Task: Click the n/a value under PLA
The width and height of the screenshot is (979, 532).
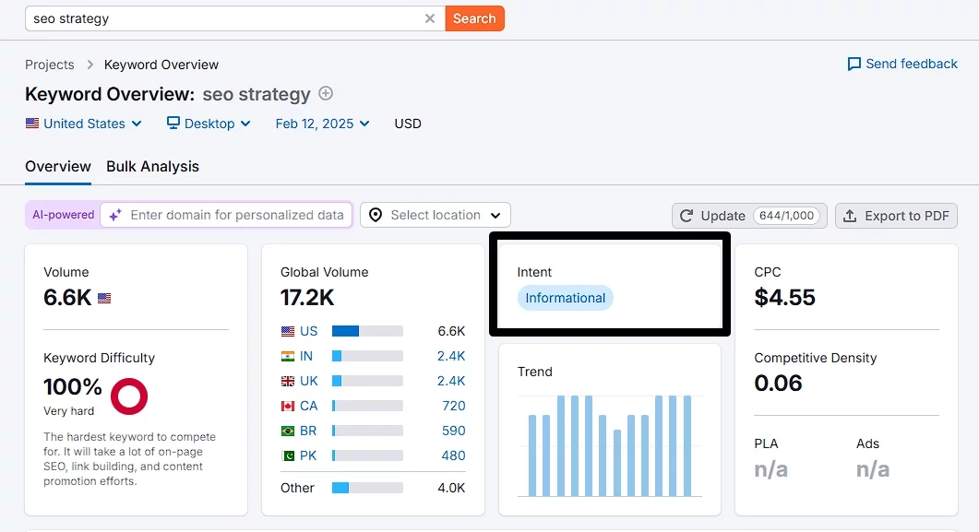Action: pos(771,469)
